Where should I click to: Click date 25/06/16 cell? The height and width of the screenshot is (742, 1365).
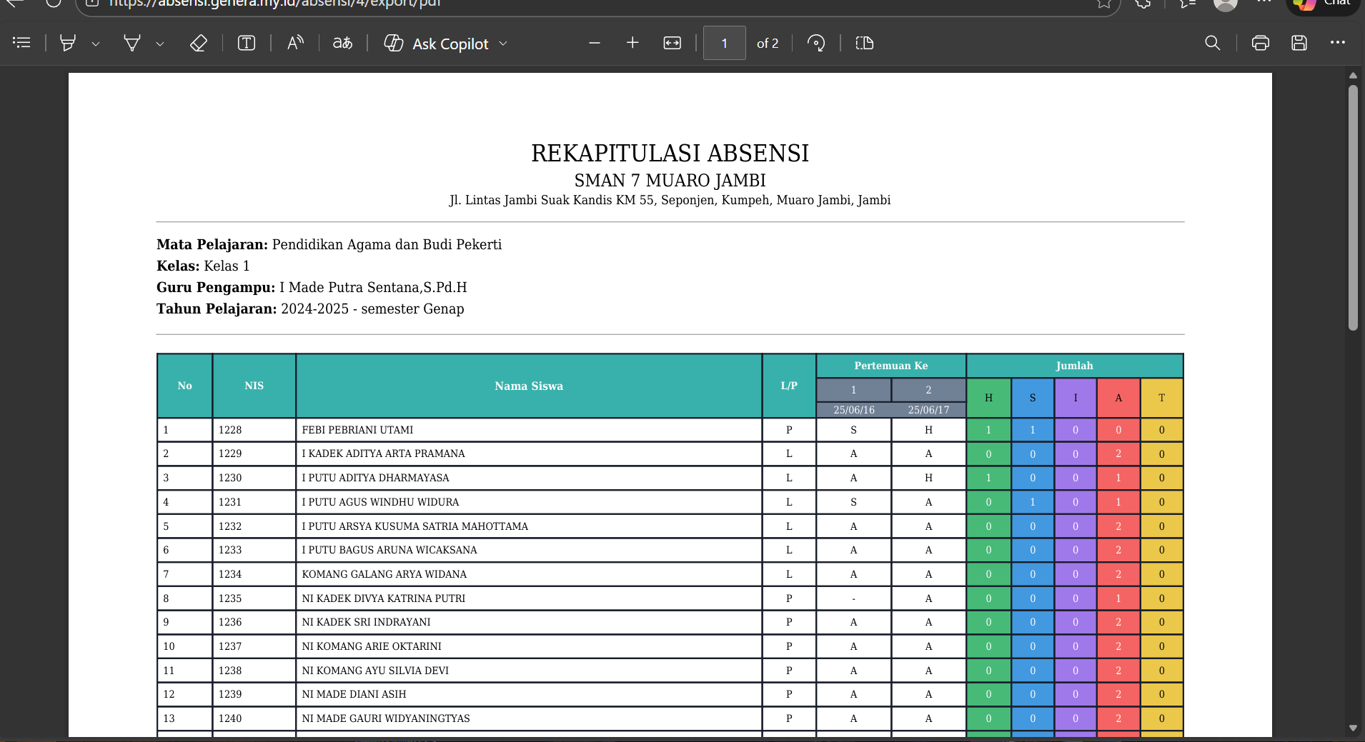pyautogui.click(x=854, y=410)
